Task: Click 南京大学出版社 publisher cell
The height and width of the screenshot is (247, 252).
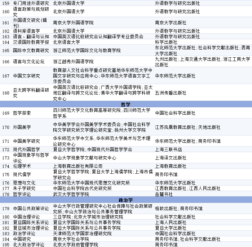Action: [171, 23]
